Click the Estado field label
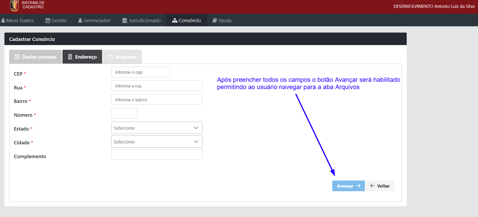478x217 pixels. pyautogui.click(x=21, y=129)
